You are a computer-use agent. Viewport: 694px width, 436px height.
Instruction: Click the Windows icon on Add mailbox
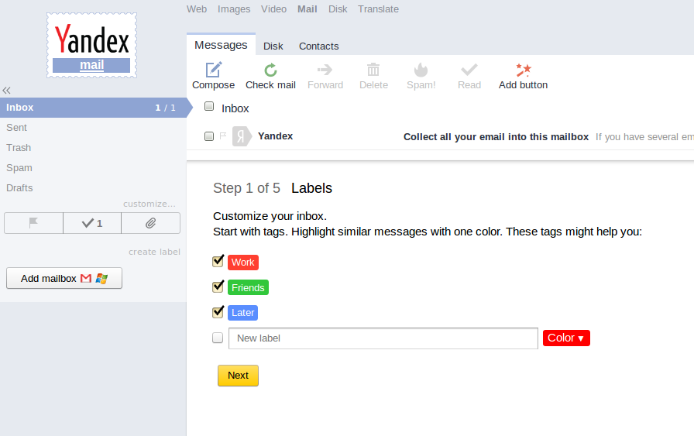(x=101, y=279)
